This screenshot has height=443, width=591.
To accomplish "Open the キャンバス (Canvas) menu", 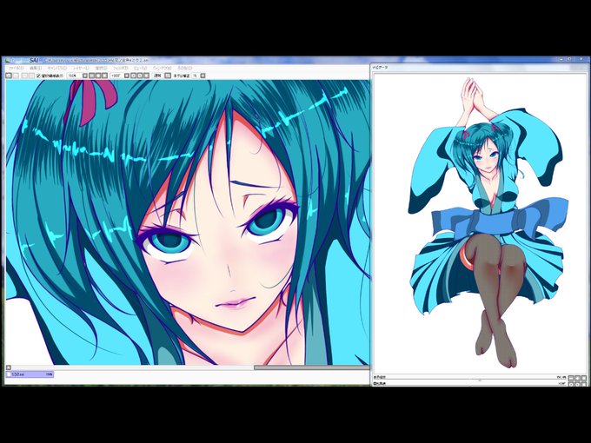I will (x=57, y=68).
